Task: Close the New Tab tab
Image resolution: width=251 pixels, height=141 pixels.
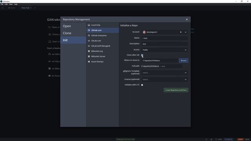Action: (x=31, y=8)
